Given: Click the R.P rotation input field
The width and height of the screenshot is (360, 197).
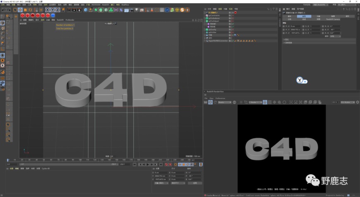Looking at the screenshot, I should tap(335, 30).
